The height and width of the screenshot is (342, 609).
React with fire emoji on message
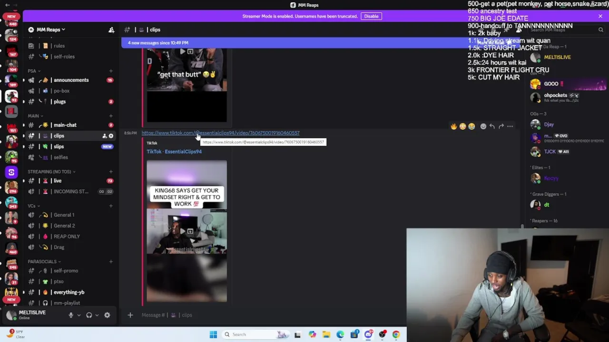(453, 126)
